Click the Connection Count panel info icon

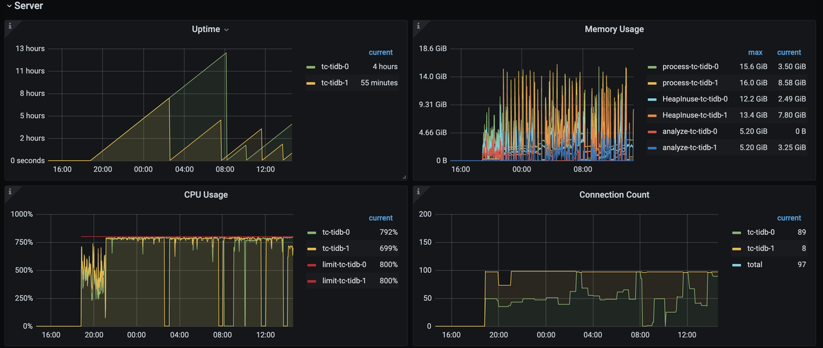pyautogui.click(x=419, y=191)
